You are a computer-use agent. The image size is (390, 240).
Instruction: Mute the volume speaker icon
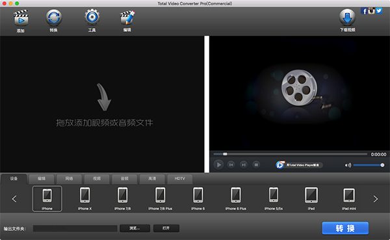pyautogui.click(x=348, y=165)
